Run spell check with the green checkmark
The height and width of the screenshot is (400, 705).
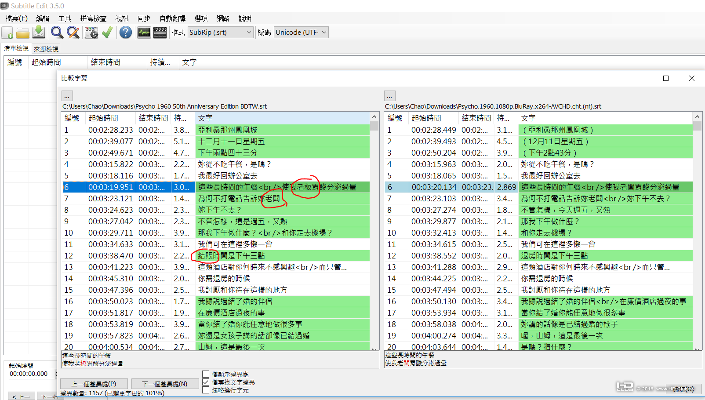click(107, 33)
